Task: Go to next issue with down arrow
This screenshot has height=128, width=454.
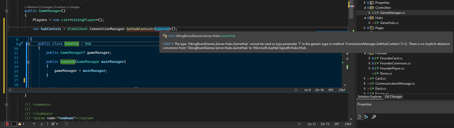Action: point(42,124)
